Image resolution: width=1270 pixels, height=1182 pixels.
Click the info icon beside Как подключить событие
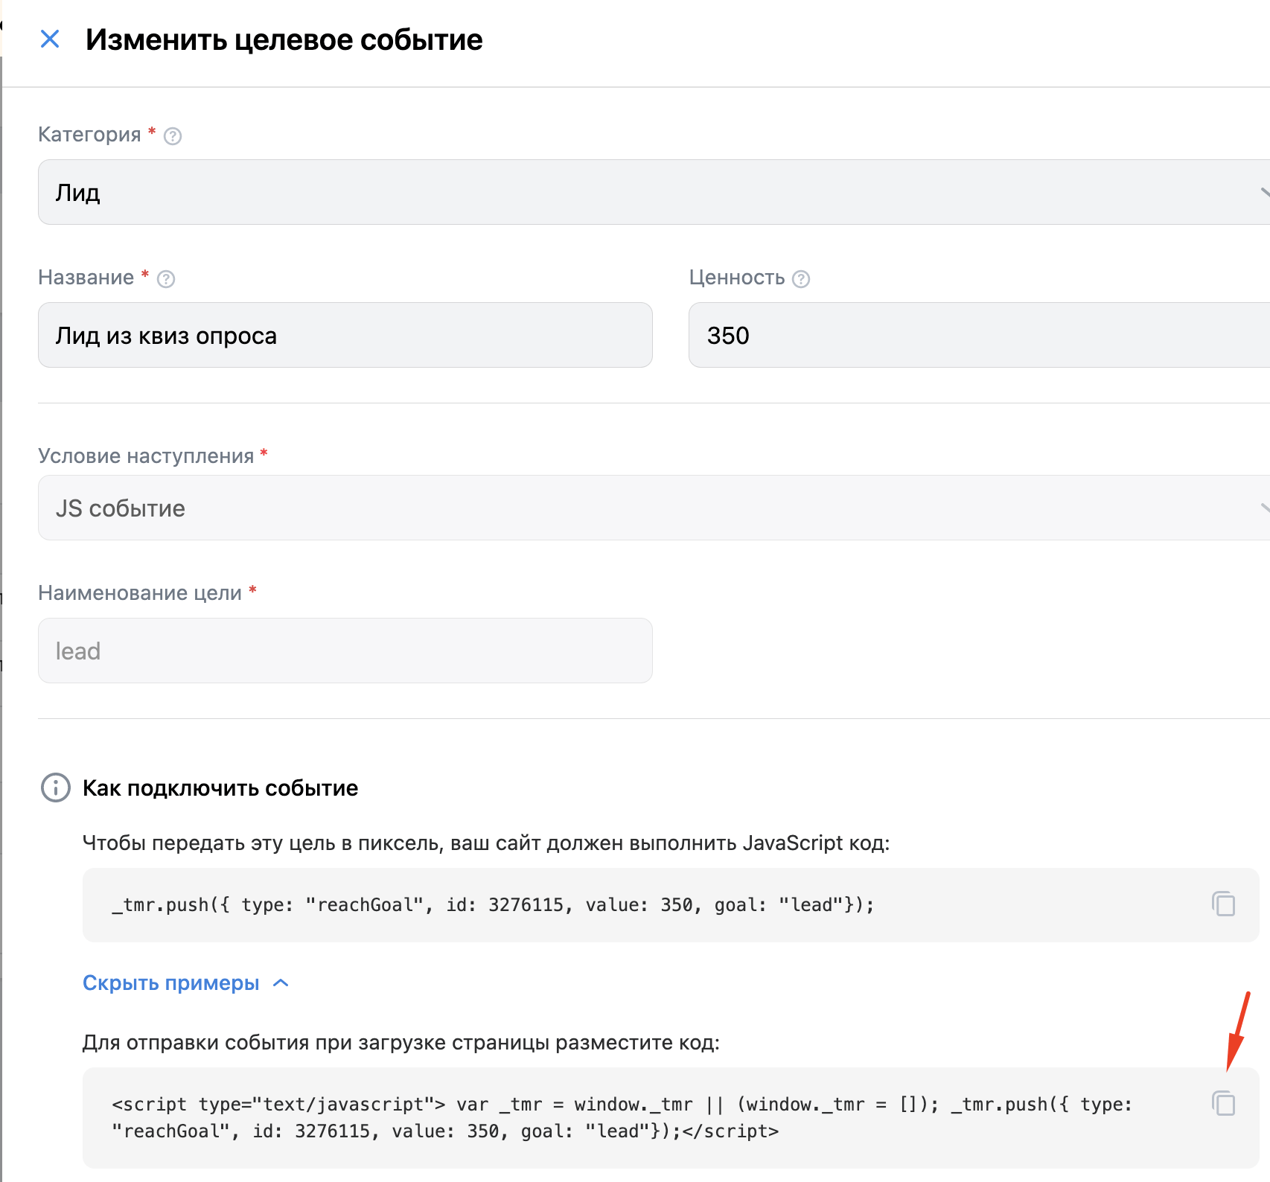click(x=55, y=788)
